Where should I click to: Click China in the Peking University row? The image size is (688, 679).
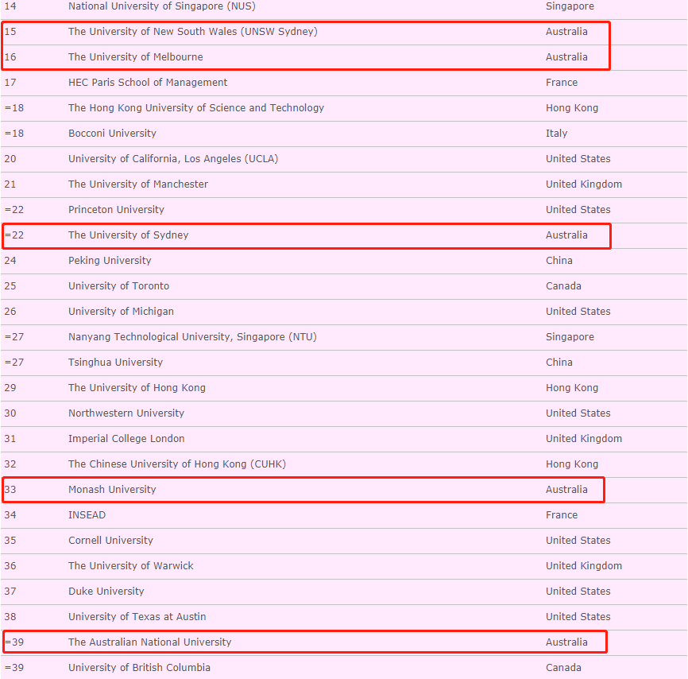click(x=559, y=261)
